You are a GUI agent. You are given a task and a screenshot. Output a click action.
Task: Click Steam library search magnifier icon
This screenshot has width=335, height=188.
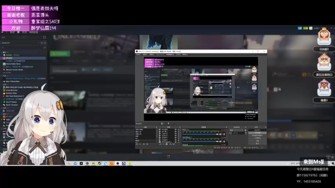tap(3, 48)
